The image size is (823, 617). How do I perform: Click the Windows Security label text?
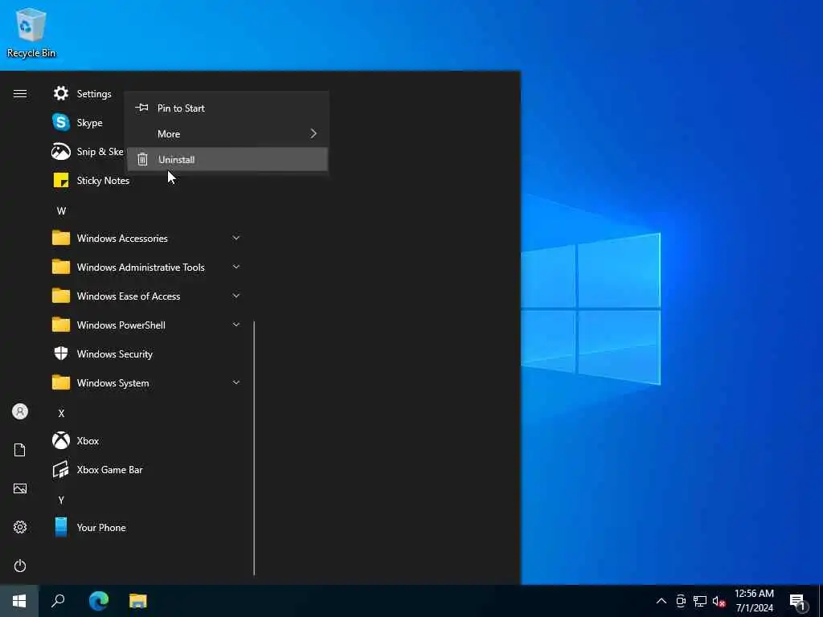coord(114,354)
